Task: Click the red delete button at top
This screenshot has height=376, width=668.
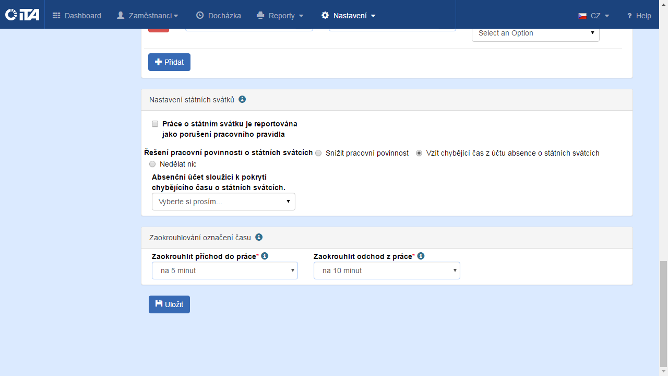Action: pos(159,29)
